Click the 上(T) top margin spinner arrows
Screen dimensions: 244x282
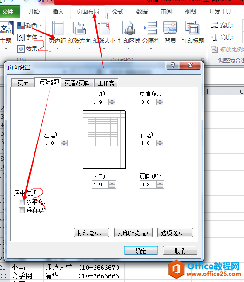click(112, 102)
